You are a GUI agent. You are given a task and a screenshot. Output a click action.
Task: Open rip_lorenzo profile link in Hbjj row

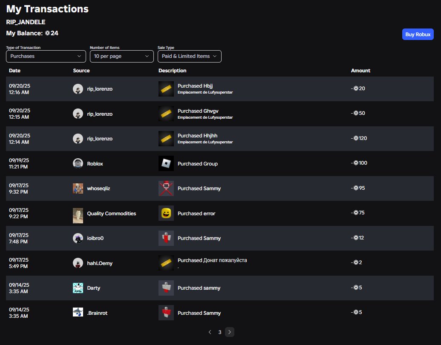click(100, 89)
